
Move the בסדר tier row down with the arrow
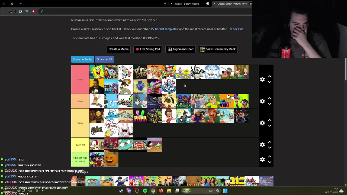(x=269, y=126)
